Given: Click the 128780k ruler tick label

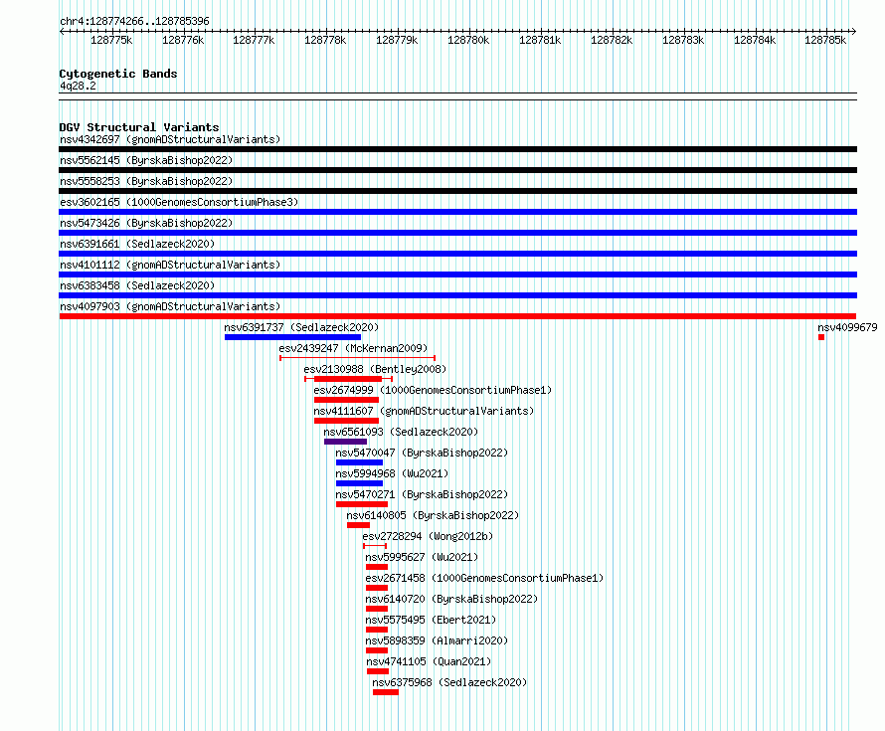Looking at the screenshot, I should pyautogui.click(x=468, y=40).
